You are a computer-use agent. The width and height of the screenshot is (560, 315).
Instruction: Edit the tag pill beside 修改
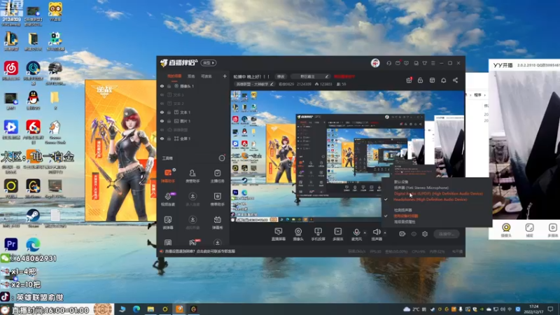pyautogui.click(x=310, y=76)
